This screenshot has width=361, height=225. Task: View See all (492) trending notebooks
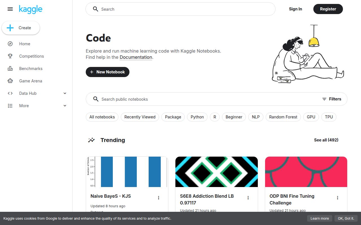[x=326, y=140]
